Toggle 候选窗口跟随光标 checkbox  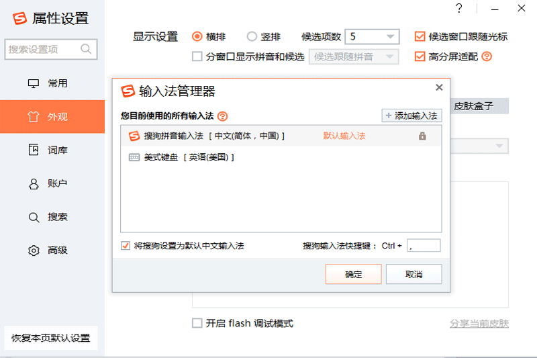(x=420, y=37)
